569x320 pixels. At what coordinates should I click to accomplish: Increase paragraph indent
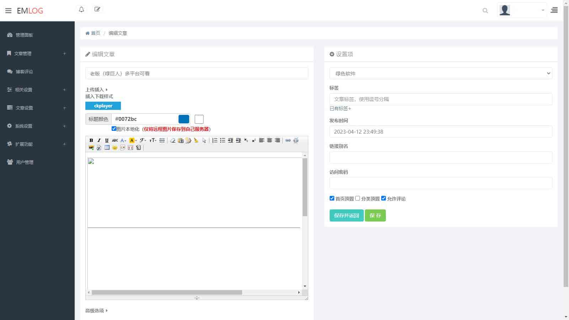coord(230,140)
